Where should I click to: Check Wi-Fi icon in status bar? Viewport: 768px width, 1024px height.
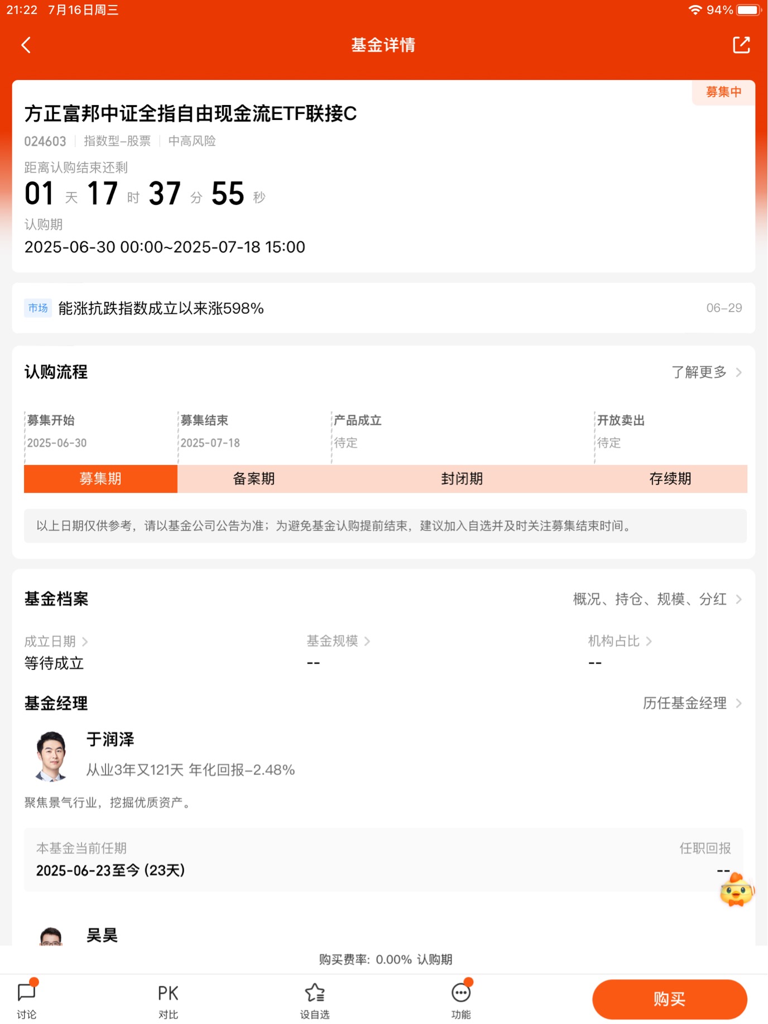tap(695, 10)
